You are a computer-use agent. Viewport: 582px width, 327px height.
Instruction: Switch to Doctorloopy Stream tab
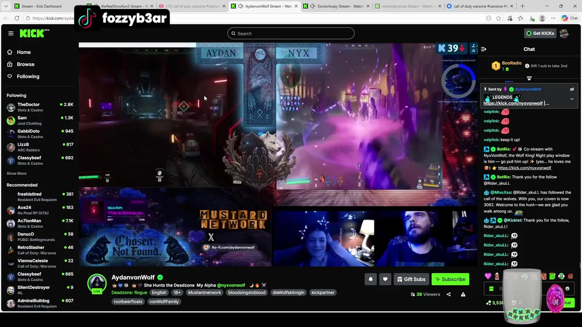click(336, 6)
